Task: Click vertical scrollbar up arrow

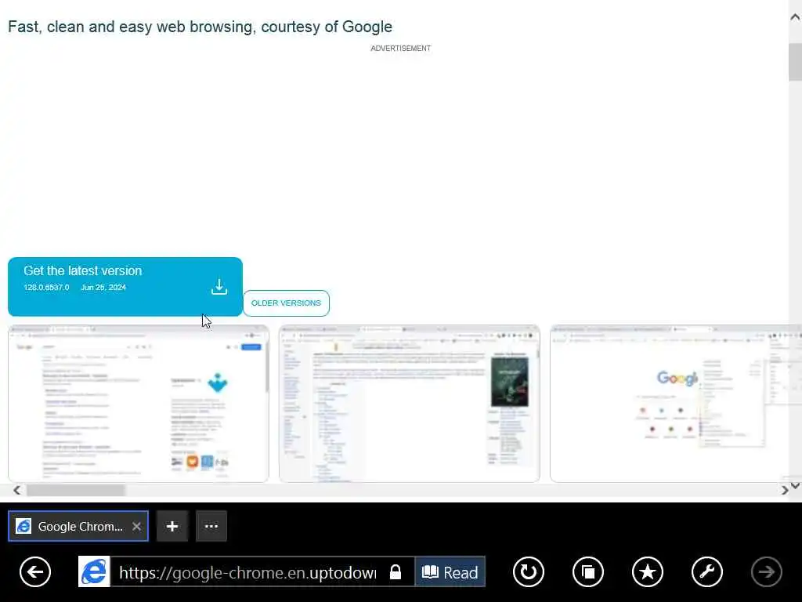Action: (796, 17)
